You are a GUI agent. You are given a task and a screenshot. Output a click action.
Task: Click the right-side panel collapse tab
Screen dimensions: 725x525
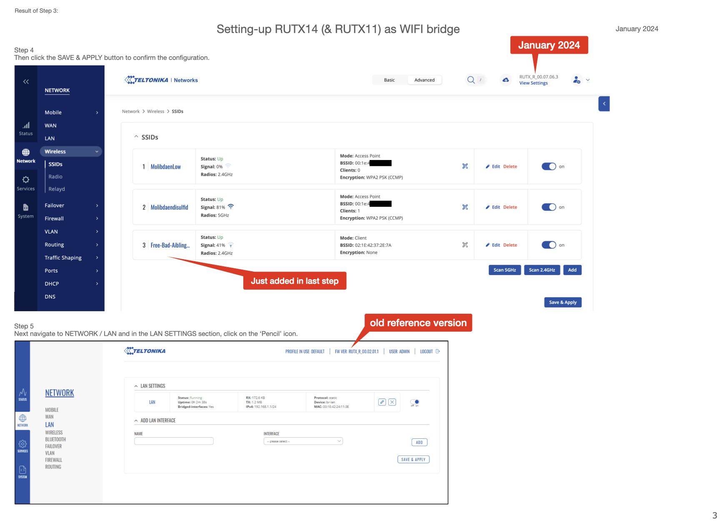click(604, 104)
